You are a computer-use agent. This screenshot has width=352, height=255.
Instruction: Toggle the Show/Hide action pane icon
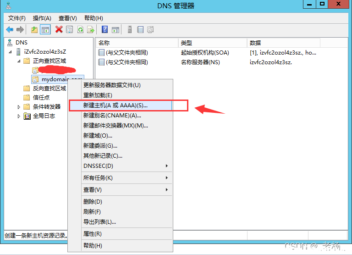tap(115, 29)
